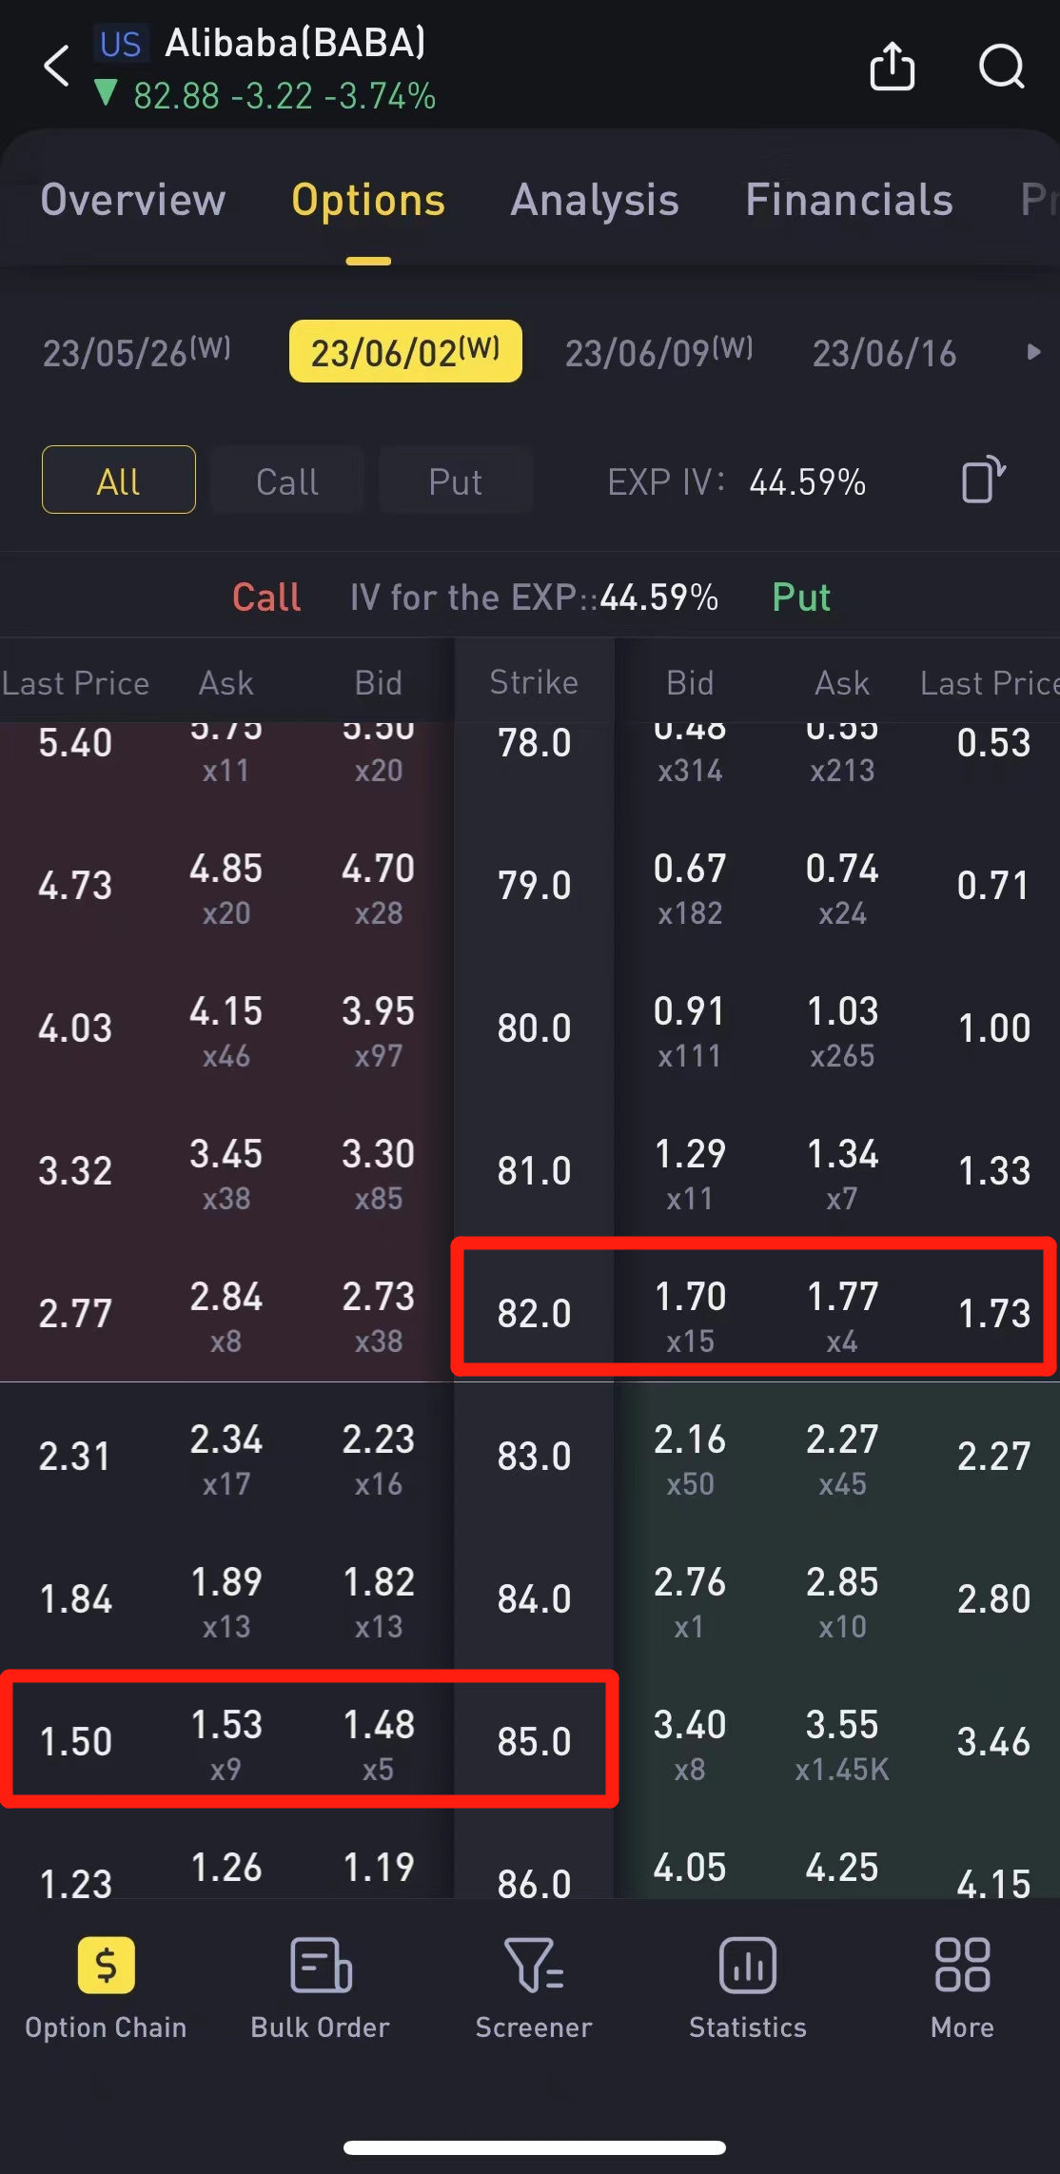Open the share icon
This screenshot has height=2174, width=1060.
pos(892,67)
